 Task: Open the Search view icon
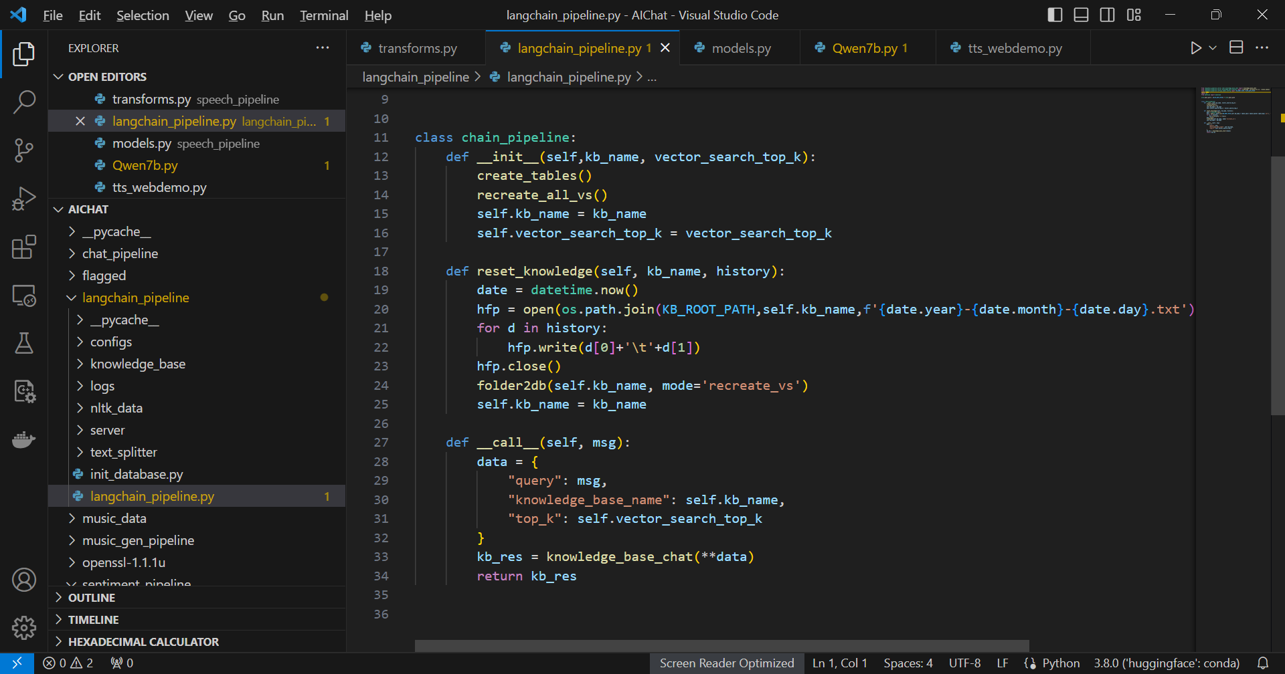tap(24, 102)
